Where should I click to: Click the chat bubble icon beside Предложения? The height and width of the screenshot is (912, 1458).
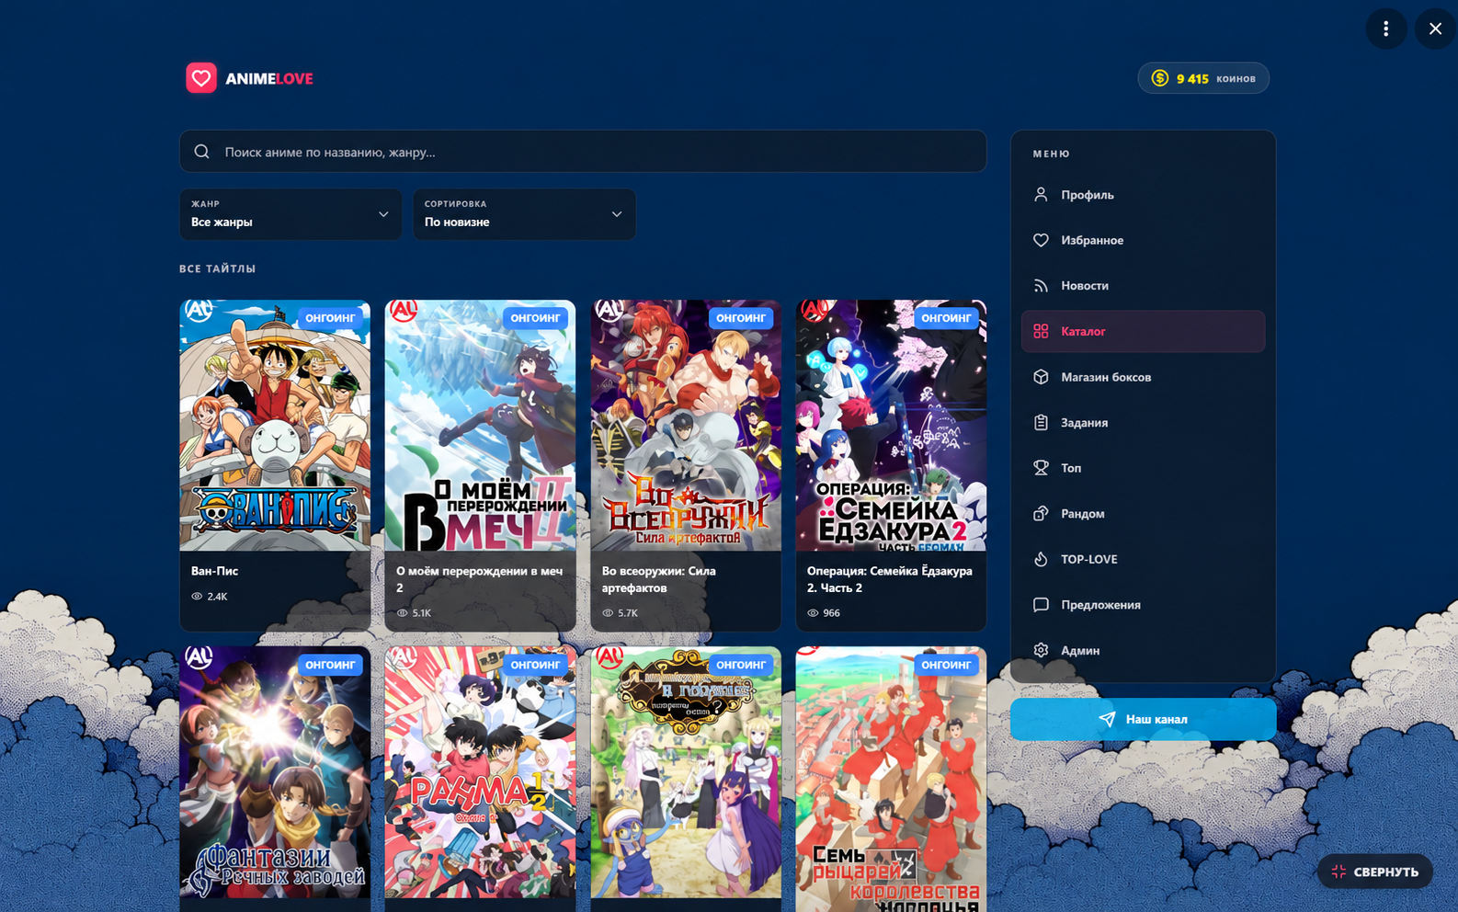pos(1041,605)
